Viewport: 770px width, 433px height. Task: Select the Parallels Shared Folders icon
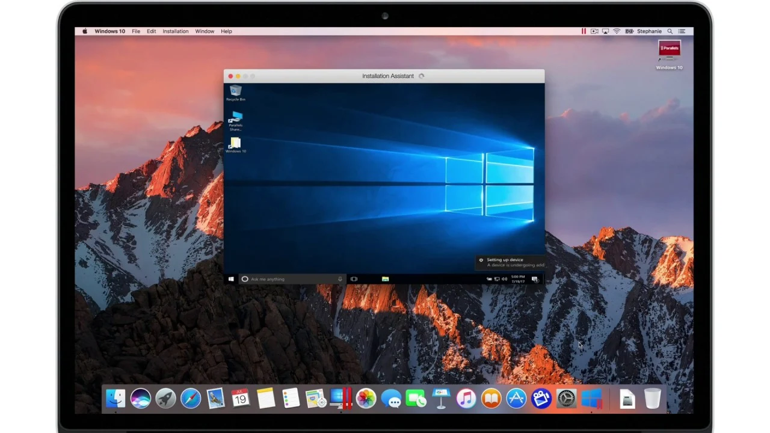click(236, 121)
